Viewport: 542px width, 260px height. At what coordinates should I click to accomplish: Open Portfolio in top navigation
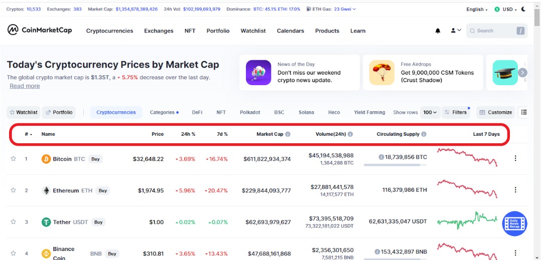coord(218,31)
